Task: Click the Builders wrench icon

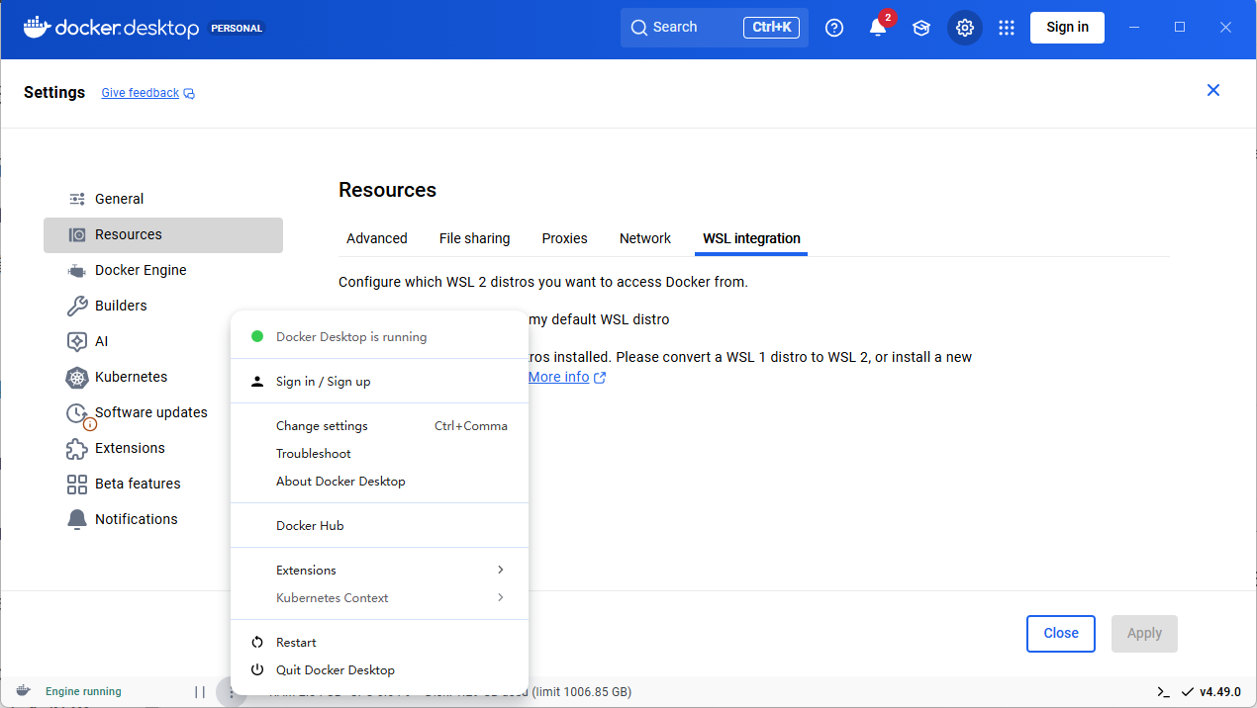Action: (77, 306)
